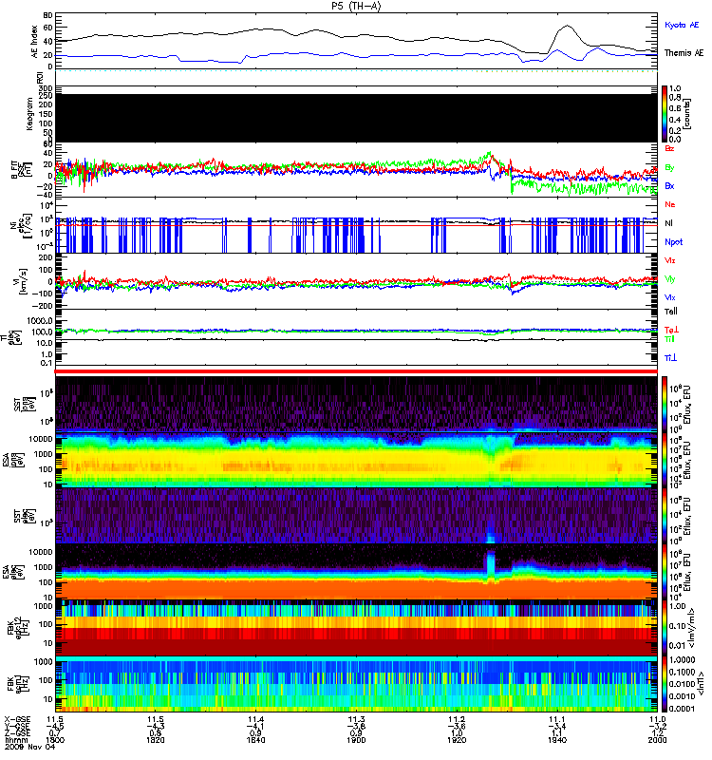Click the X-GSE value "11.4"
This screenshot has height=760, width=712.
tap(255, 720)
